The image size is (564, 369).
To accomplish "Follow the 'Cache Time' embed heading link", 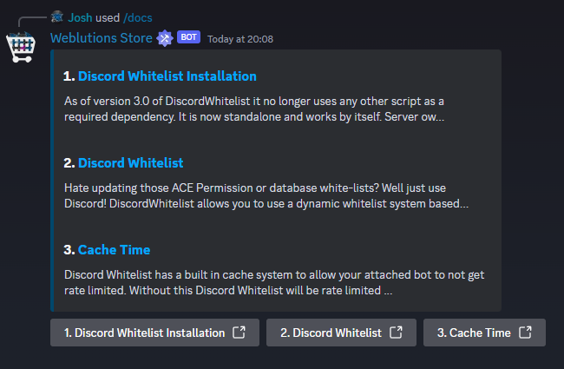I will (114, 250).
